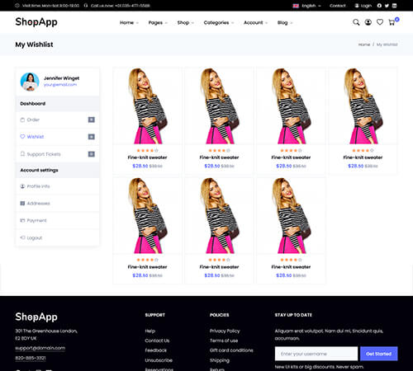413x371 pixels.
Task: Focus the Enter your username field
Action: coord(316,354)
